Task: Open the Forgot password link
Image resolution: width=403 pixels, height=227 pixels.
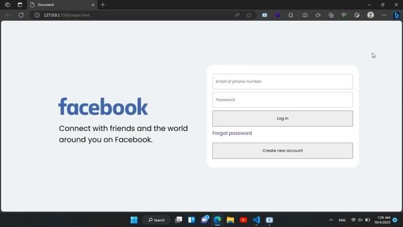Action: coord(232,133)
